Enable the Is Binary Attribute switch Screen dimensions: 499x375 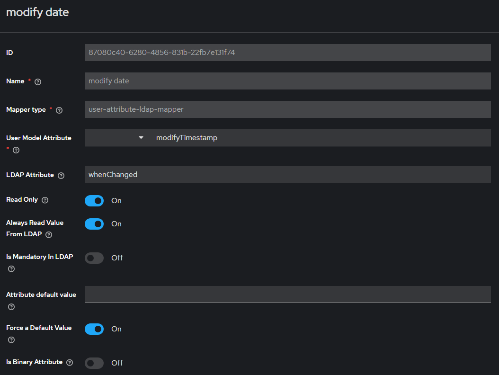point(94,363)
